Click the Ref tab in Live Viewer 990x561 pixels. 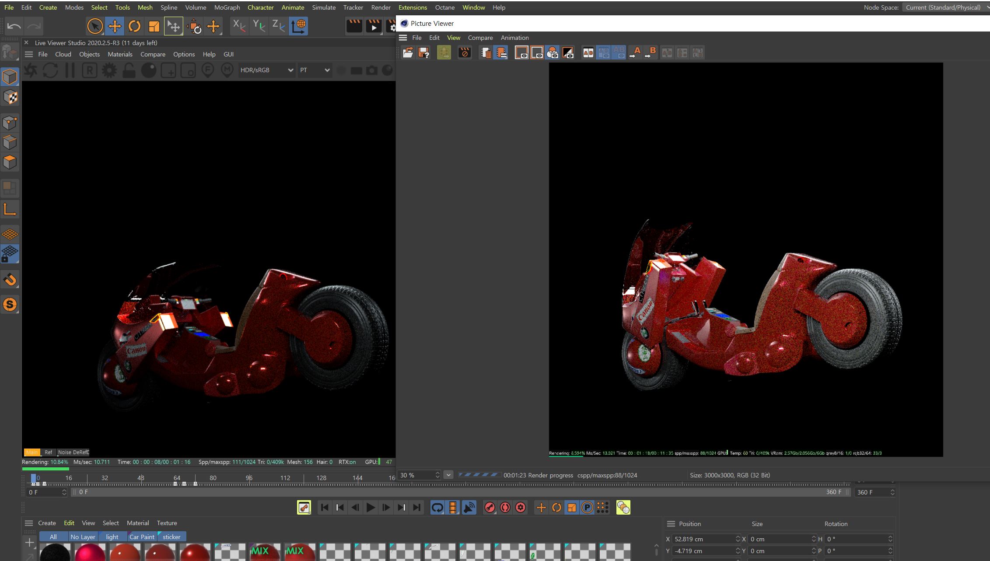click(48, 452)
